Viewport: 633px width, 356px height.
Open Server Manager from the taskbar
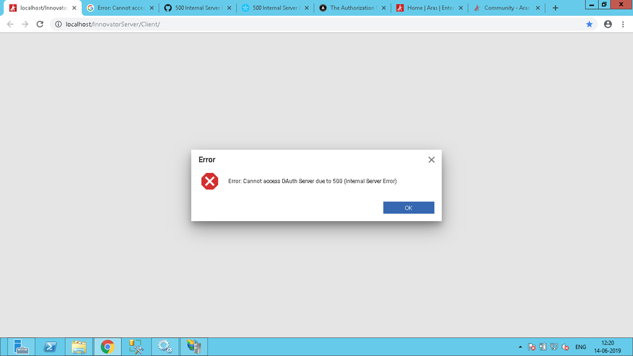coord(21,346)
